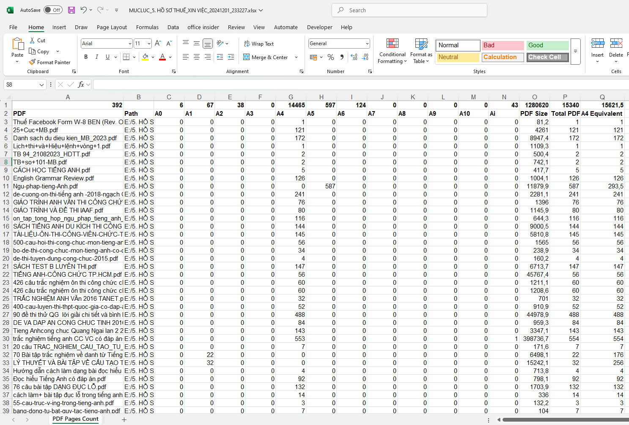Apply the Bad cell style swatch
Image resolution: width=629 pixels, height=425 pixels.
click(x=503, y=45)
